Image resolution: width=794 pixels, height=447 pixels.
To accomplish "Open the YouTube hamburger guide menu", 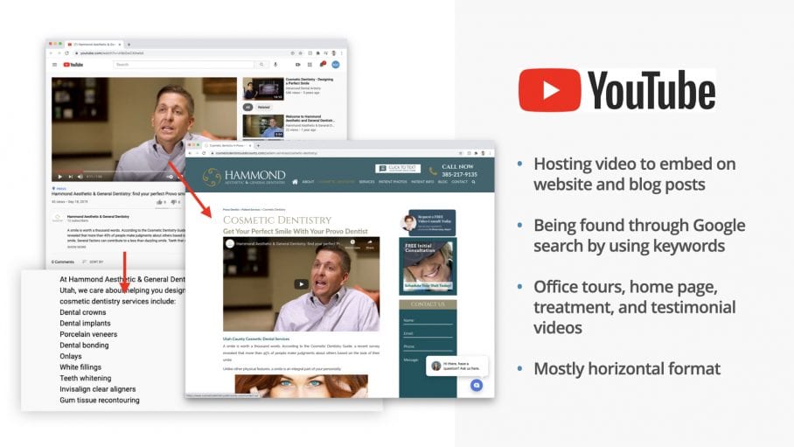I will pos(55,65).
